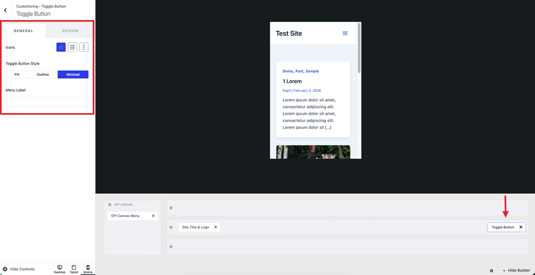Image resolution: width=535 pixels, height=275 pixels.
Task: Switch preview to Desktop view
Action: (x=60, y=269)
